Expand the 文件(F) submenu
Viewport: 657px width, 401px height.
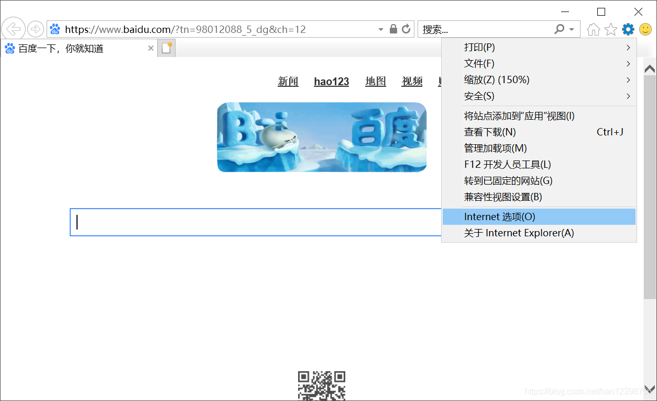539,64
